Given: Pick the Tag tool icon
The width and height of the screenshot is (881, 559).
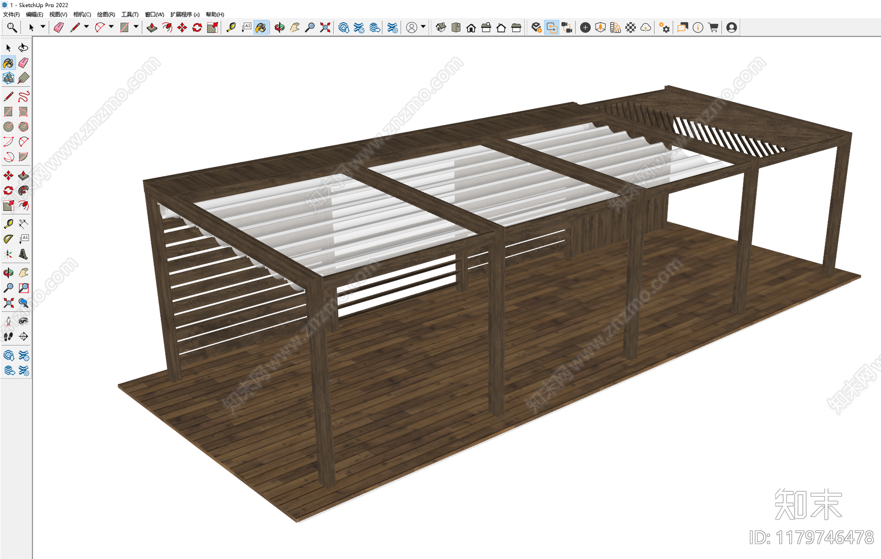Looking at the screenshot, I should click(23, 78).
